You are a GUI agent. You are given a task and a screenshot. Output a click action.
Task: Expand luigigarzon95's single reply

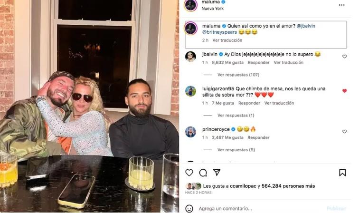236,116
